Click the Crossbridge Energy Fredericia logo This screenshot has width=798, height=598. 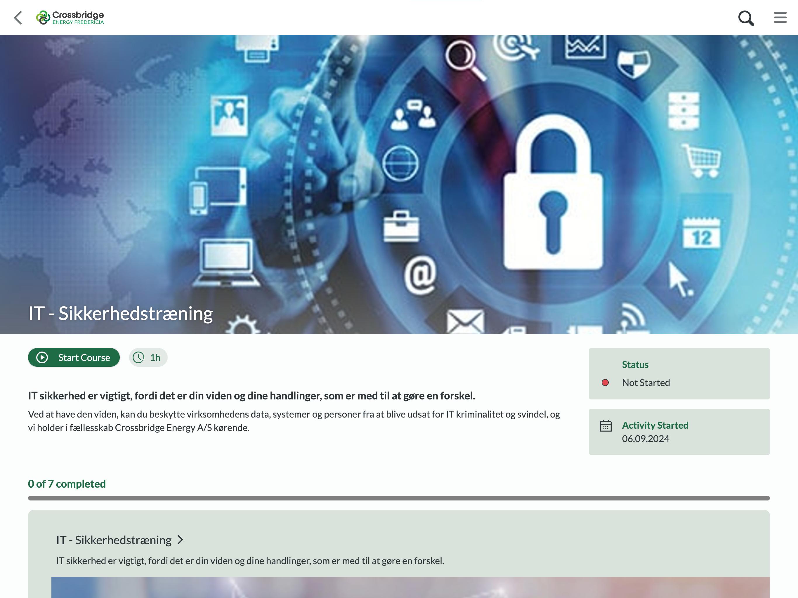pyautogui.click(x=70, y=18)
